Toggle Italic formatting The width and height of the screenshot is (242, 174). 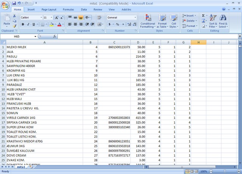[28, 25]
